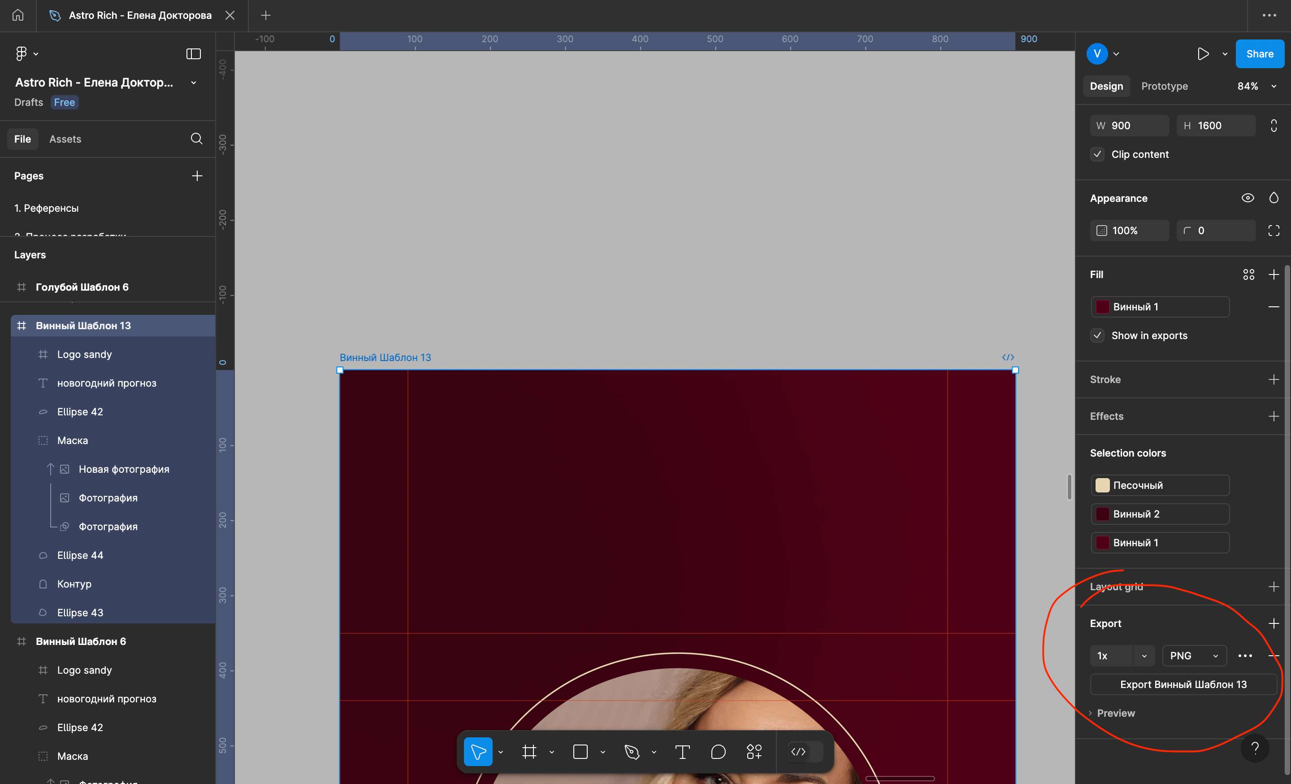Click the blue Share button
This screenshot has height=784, width=1291.
click(1260, 54)
